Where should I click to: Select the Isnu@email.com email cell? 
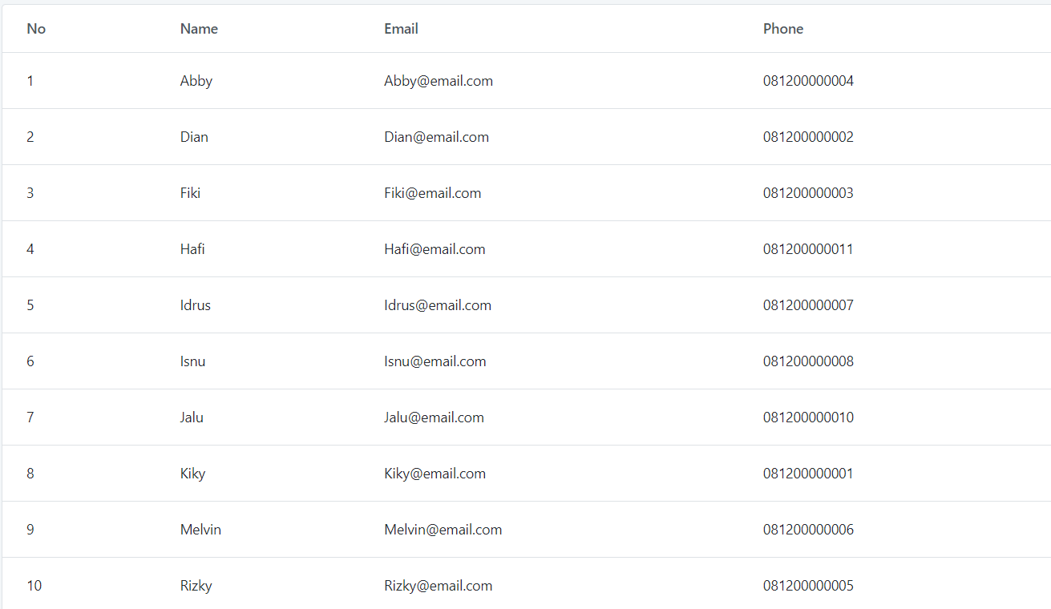point(435,361)
